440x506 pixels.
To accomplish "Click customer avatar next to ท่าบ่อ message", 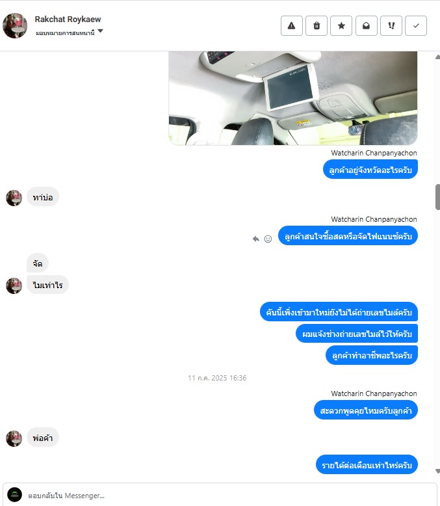I will click(14, 198).
